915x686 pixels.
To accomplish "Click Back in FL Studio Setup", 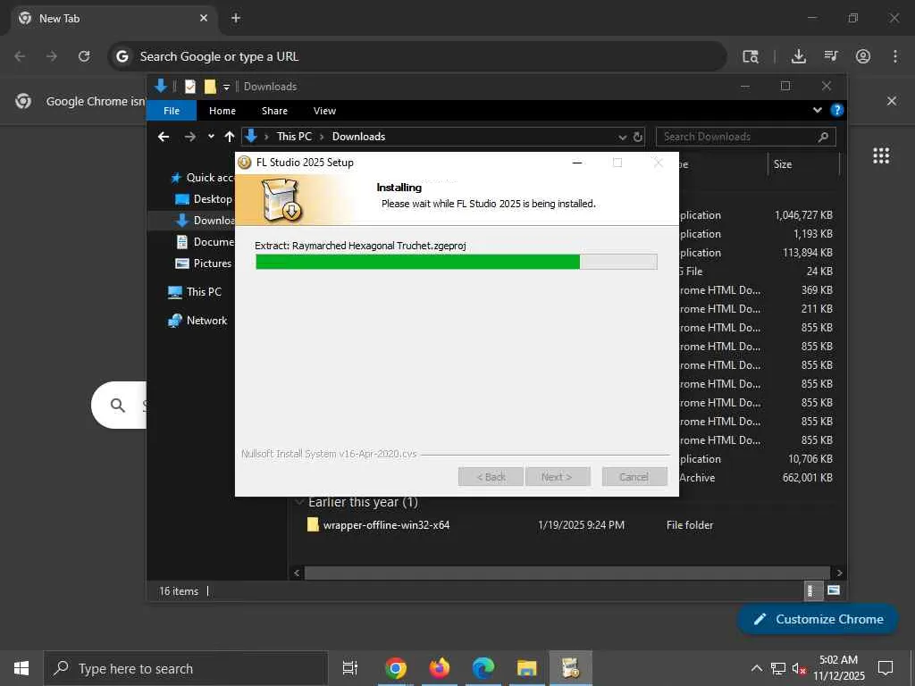I will pos(491,477).
